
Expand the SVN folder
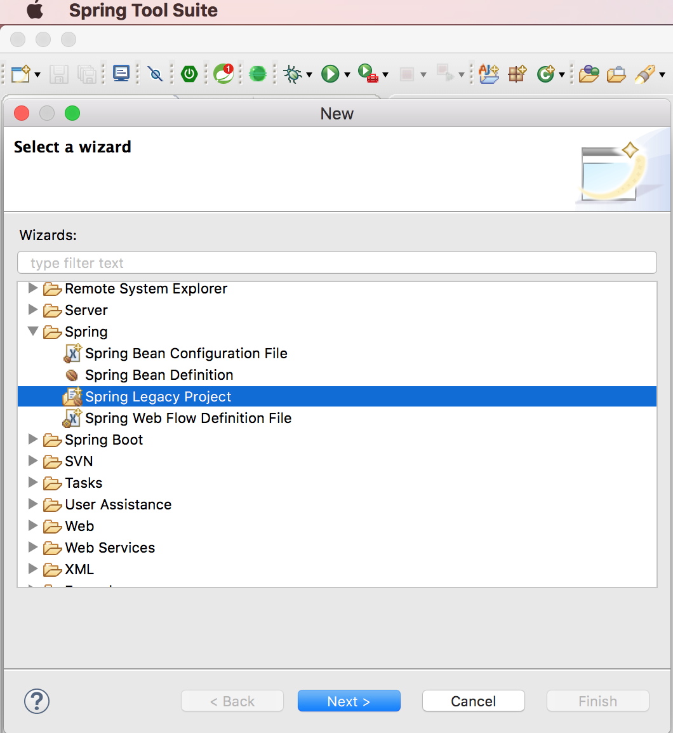[x=33, y=461]
